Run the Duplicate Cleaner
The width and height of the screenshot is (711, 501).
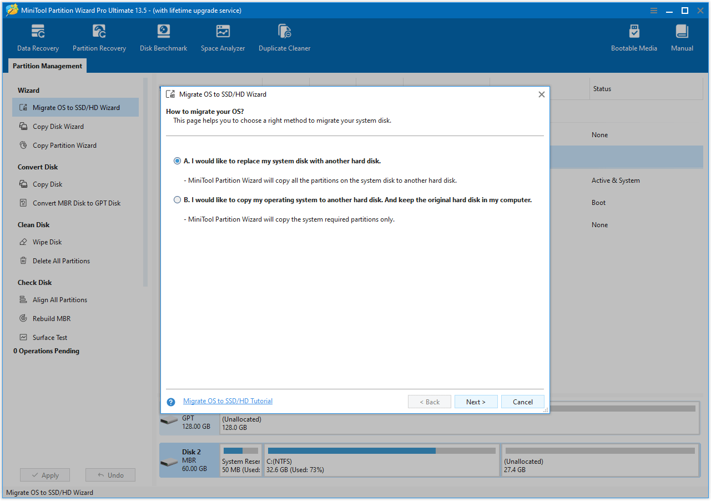pyautogui.click(x=284, y=37)
